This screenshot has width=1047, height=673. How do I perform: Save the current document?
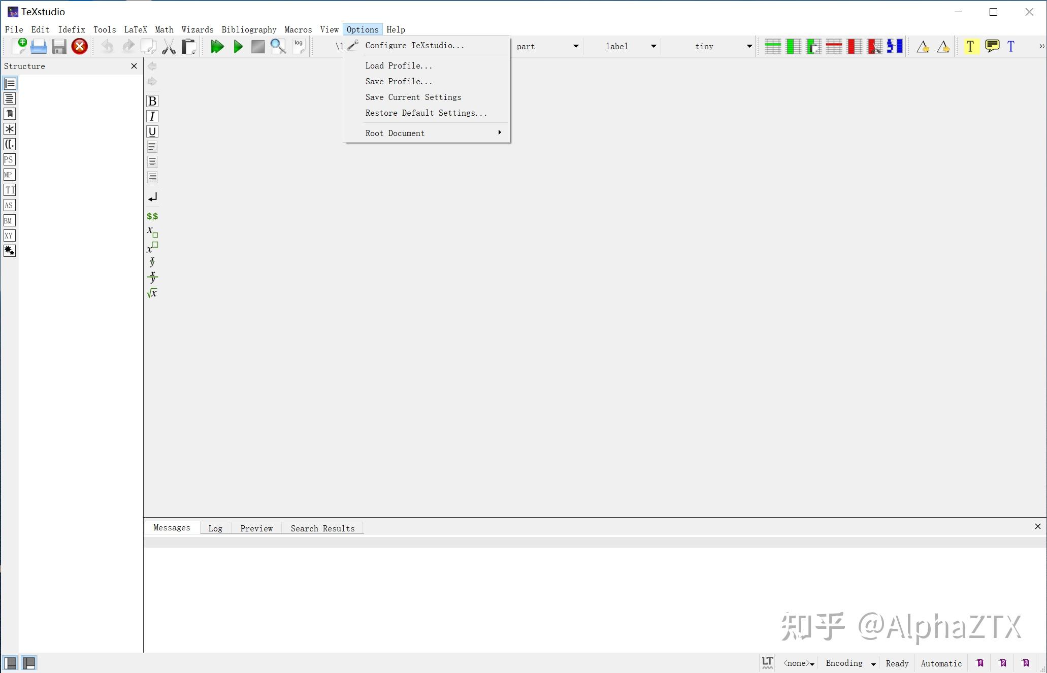59,46
